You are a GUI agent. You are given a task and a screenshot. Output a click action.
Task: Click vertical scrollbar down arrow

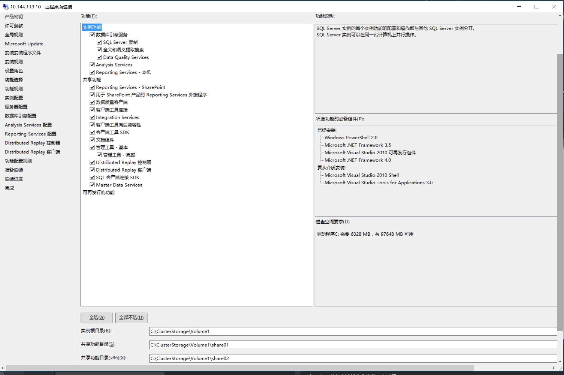(560, 361)
